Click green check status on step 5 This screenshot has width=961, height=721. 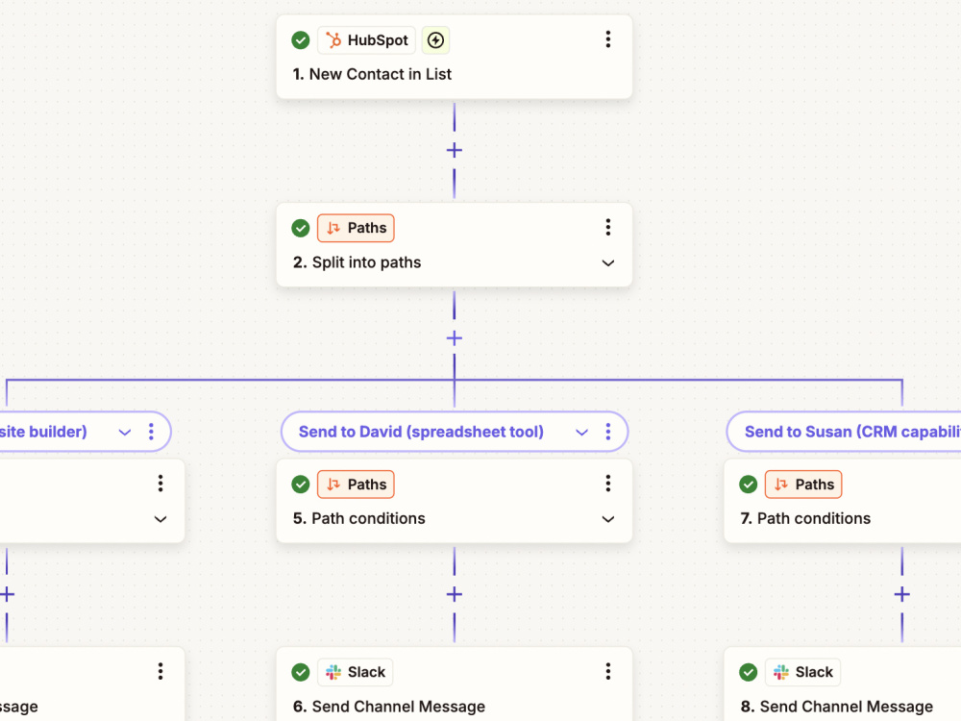pos(300,485)
